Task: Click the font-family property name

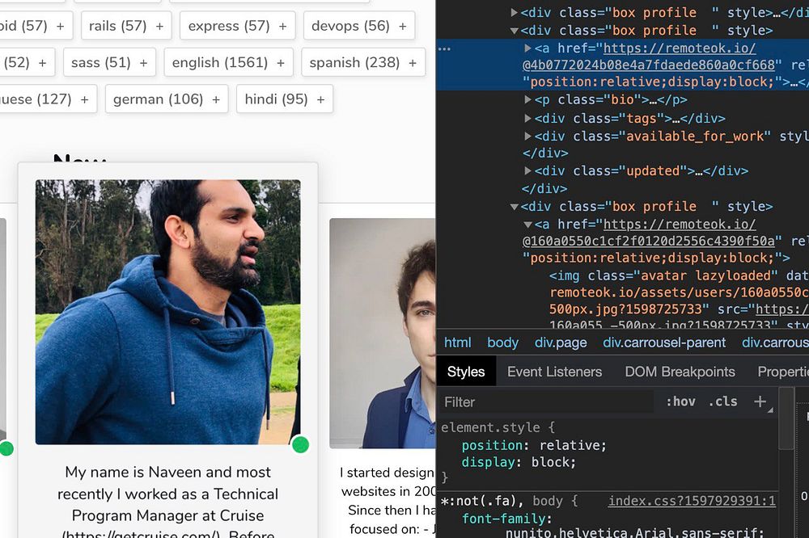Action: [503, 519]
